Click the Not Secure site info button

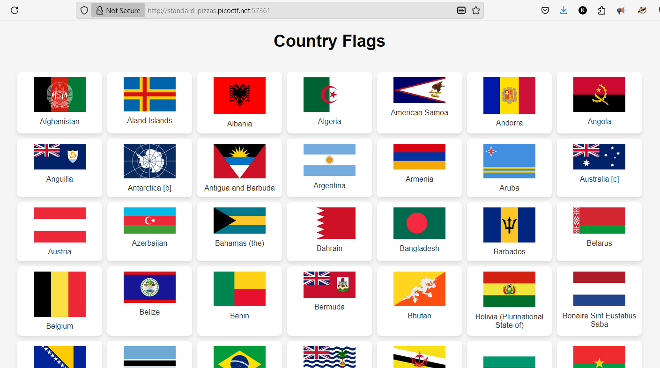point(118,10)
